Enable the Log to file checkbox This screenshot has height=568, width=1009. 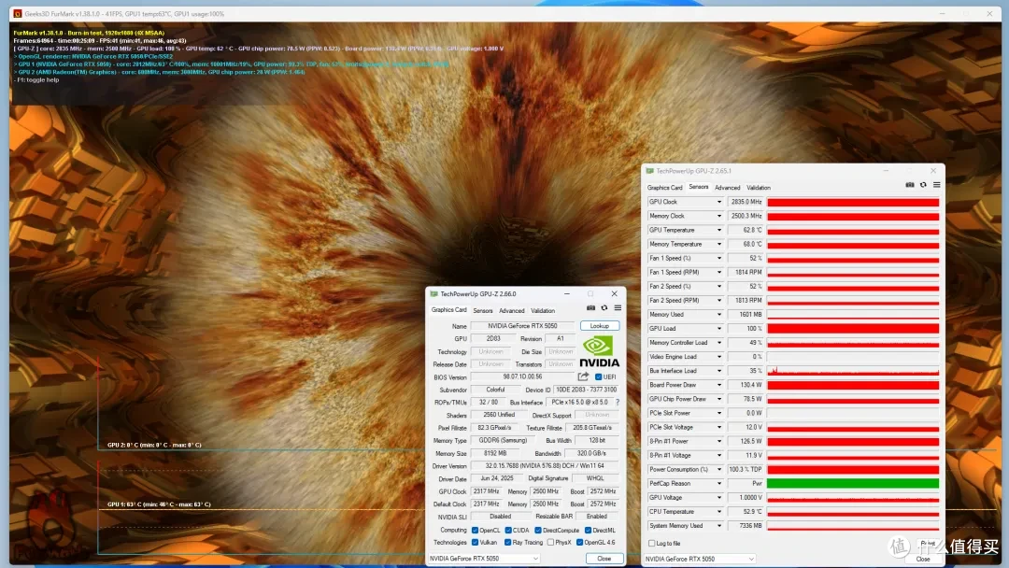(x=652, y=544)
